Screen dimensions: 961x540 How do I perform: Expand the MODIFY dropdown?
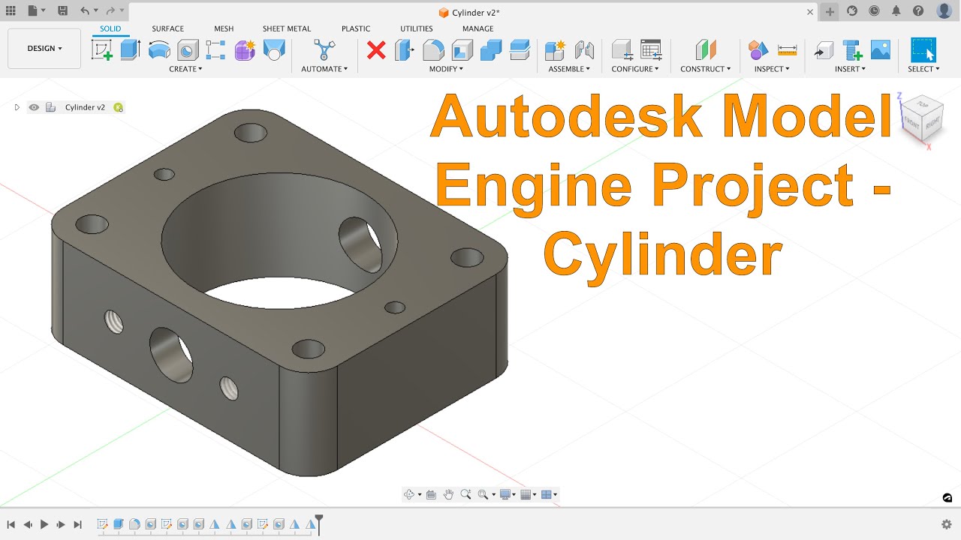point(446,69)
